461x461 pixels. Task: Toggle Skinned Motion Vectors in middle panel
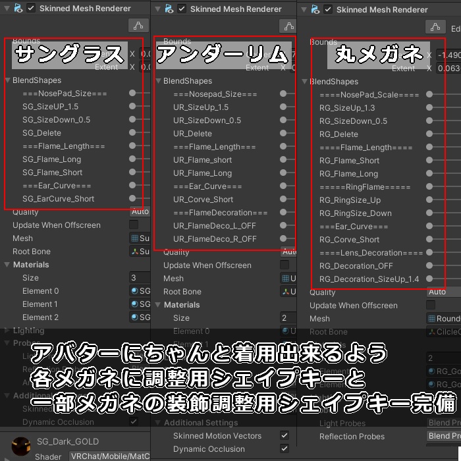[285, 435]
